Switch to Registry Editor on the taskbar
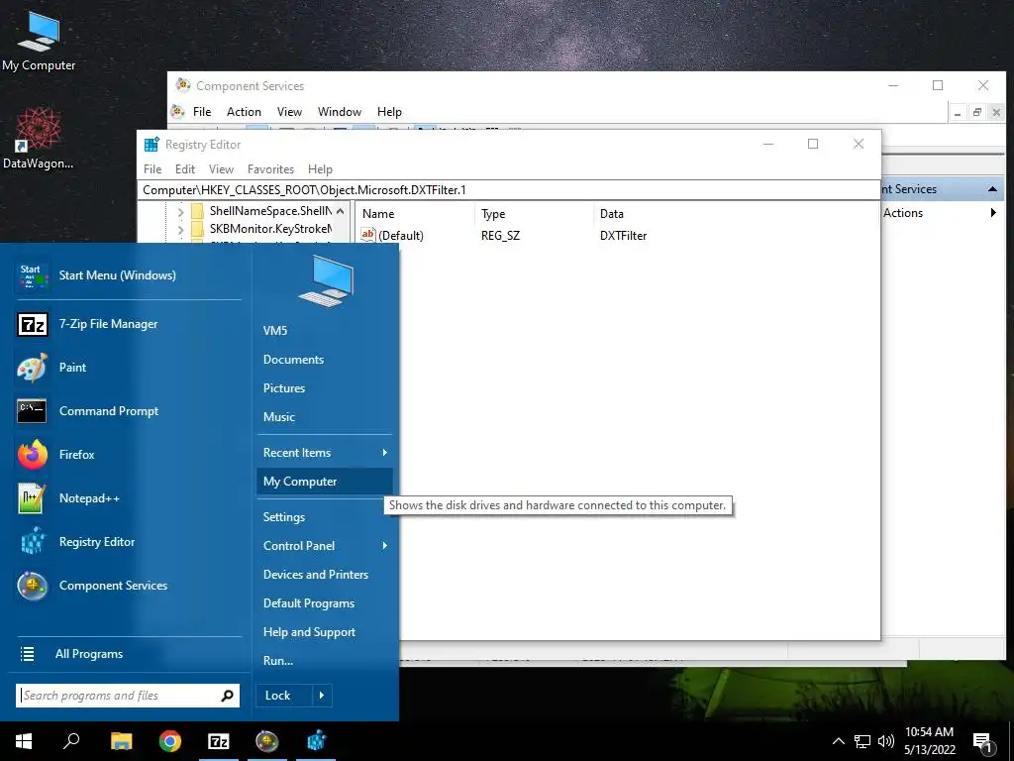The height and width of the screenshot is (761, 1014). tap(316, 741)
